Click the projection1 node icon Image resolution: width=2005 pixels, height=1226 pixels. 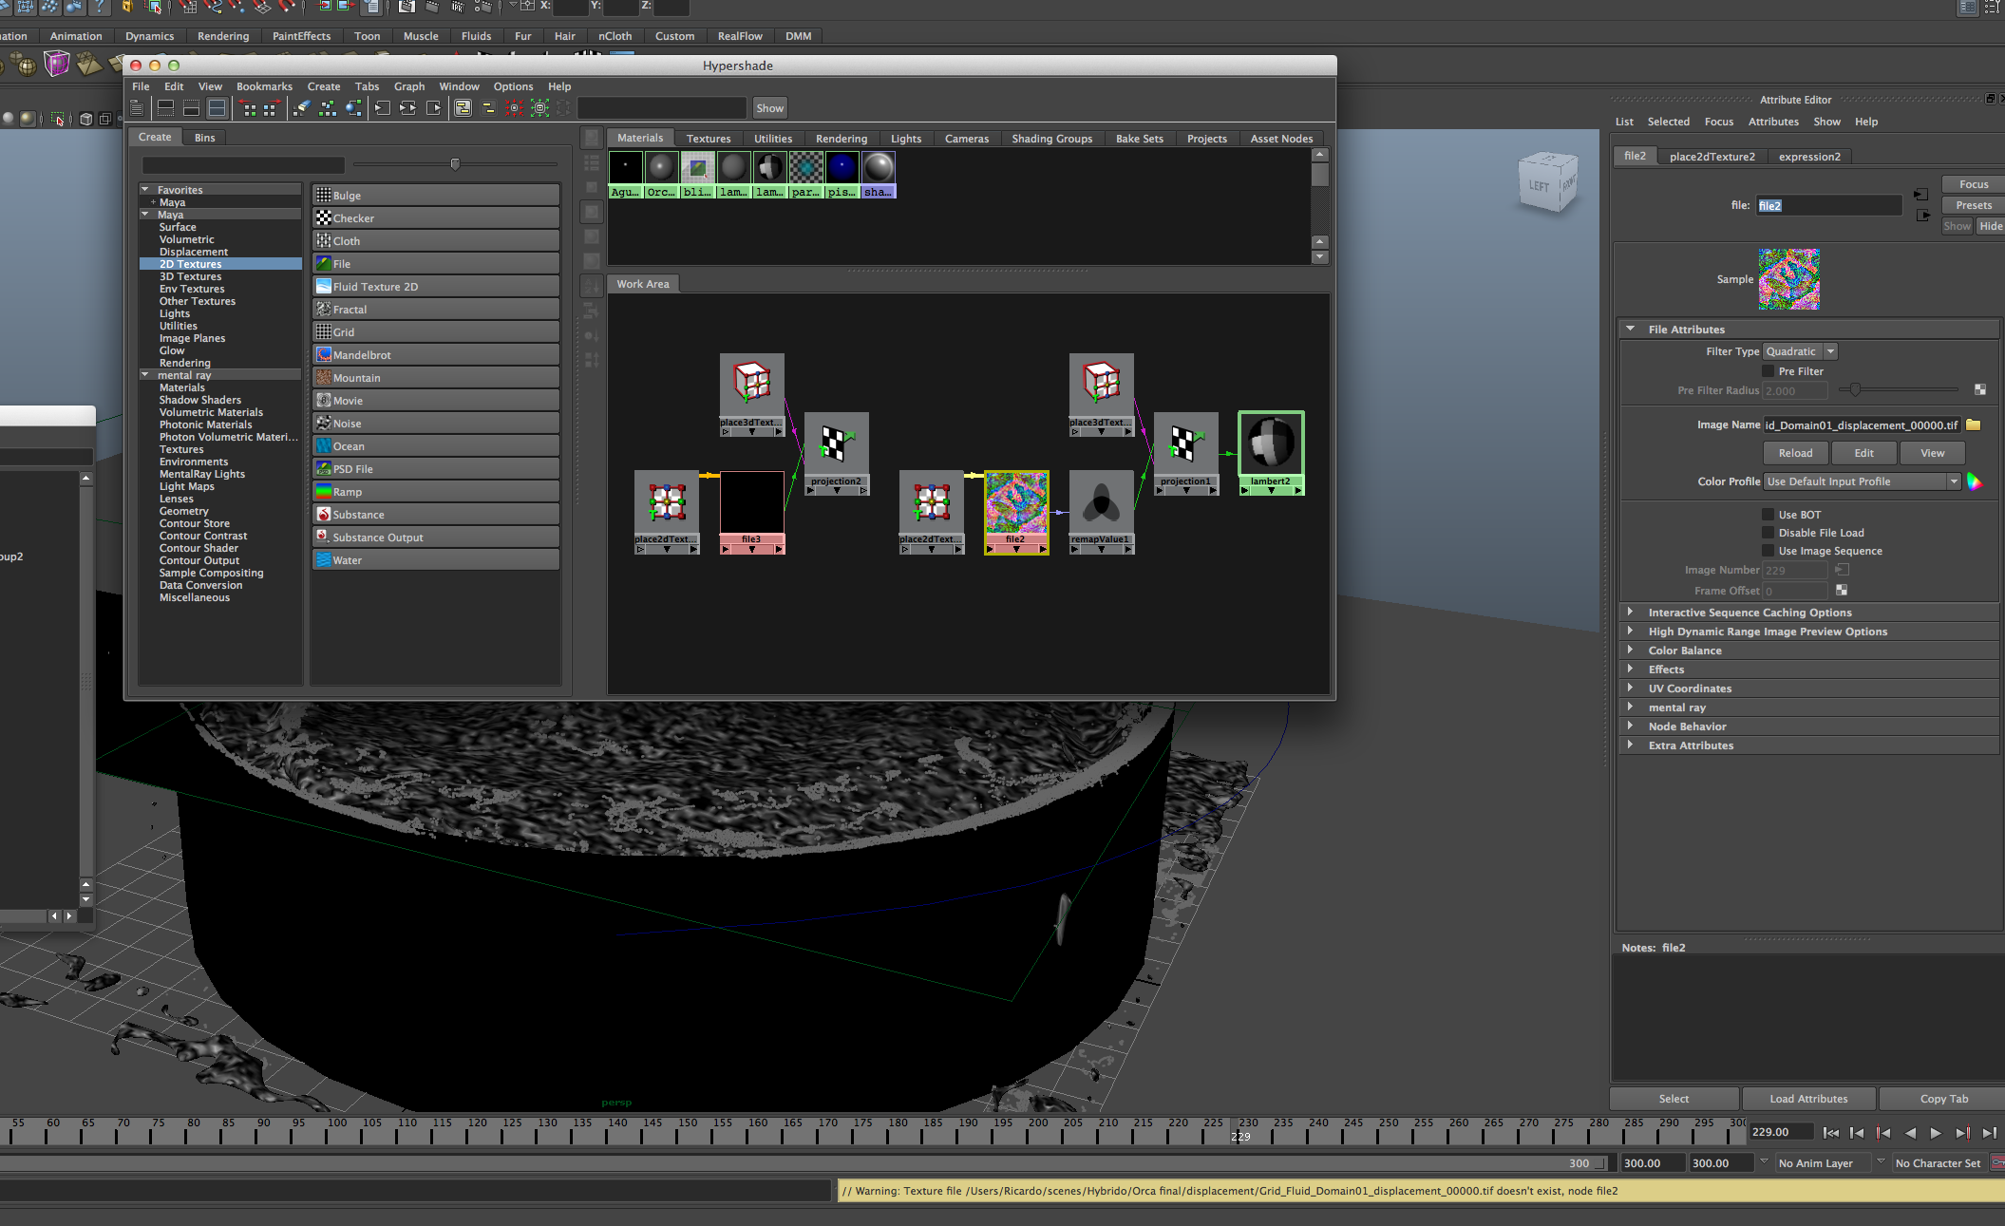[1185, 444]
